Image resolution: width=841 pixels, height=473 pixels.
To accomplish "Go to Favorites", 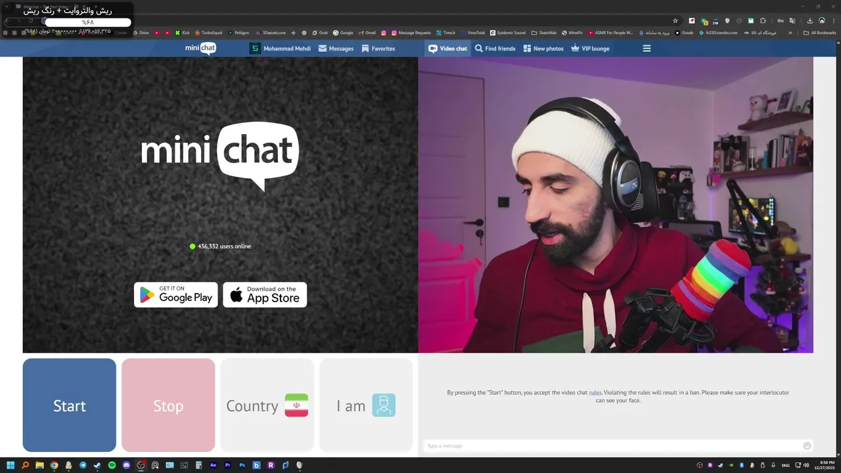I will [x=378, y=49].
